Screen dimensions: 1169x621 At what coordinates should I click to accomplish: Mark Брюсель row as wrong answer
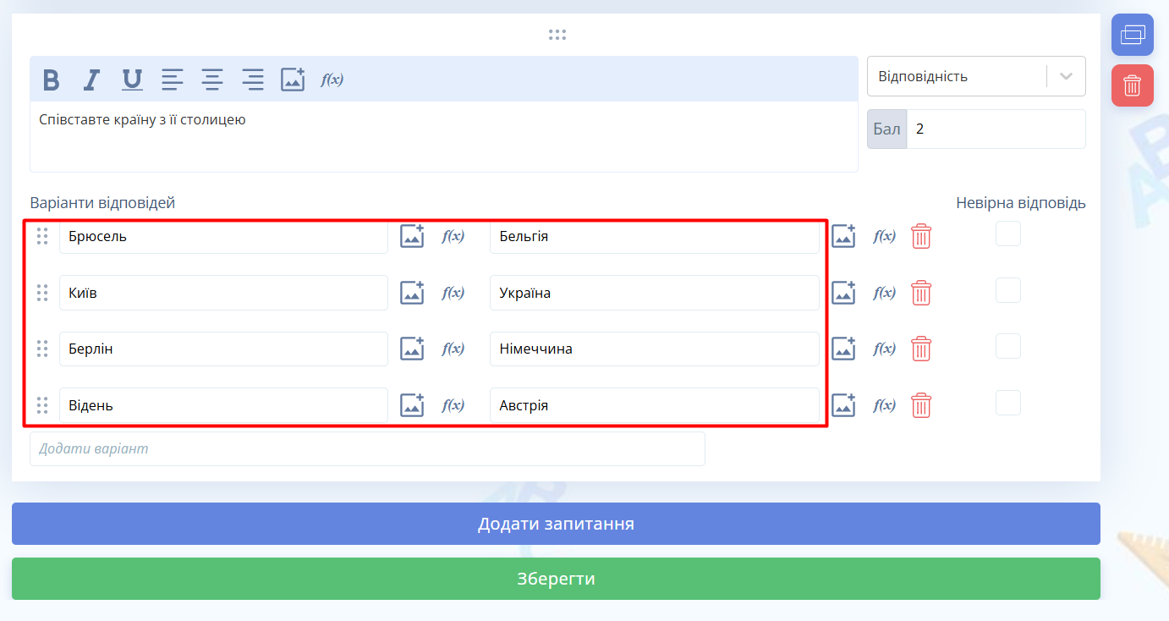tap(1007, 234)
